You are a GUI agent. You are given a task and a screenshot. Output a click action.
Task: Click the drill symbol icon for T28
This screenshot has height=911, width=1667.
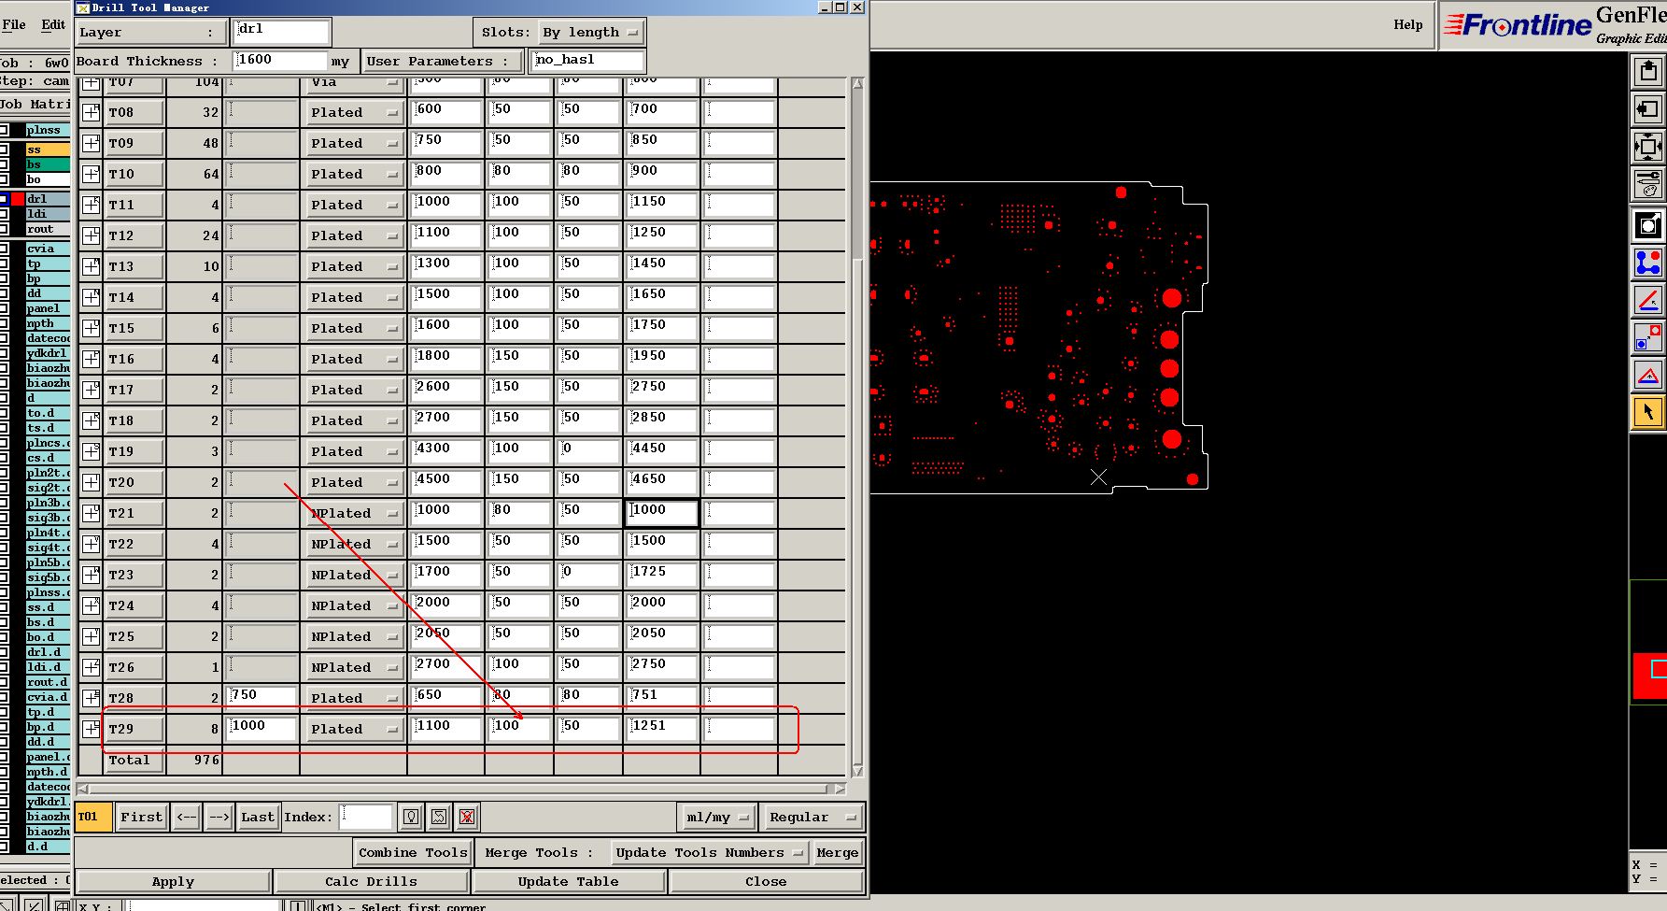pos(91,698)
